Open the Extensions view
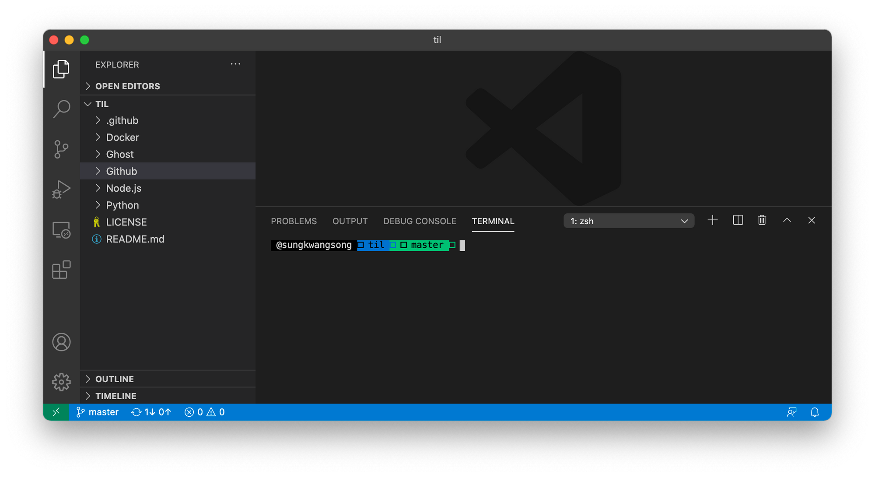Image resolution: width=875 pixels, height=478 pixels. (x=61, y=270)
